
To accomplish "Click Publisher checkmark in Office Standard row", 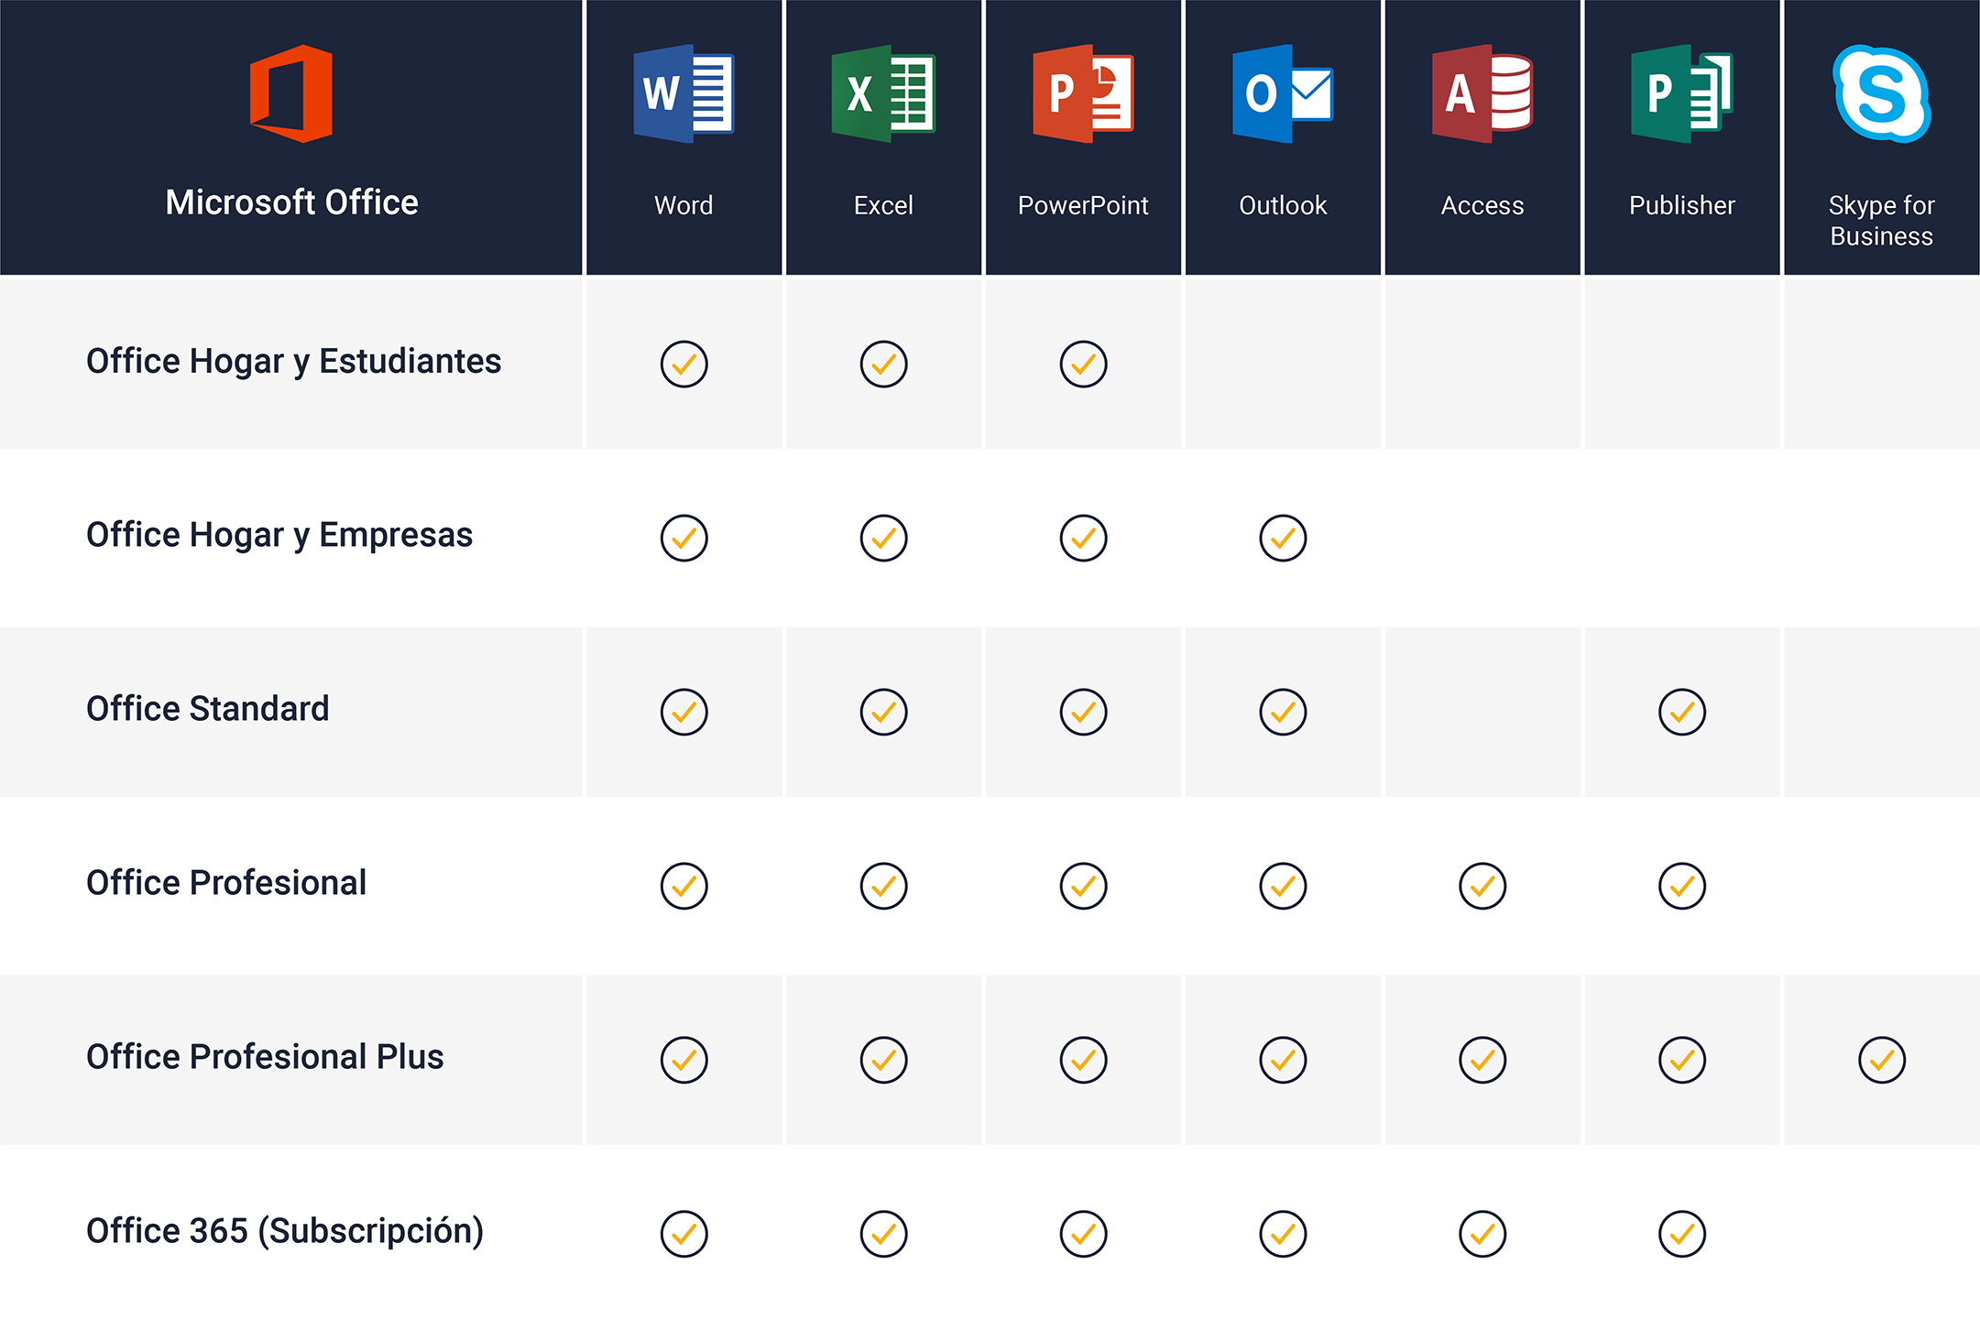I will click(1682, 713).
